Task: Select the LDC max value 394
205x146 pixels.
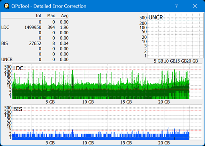Action: tap(51, 28)
